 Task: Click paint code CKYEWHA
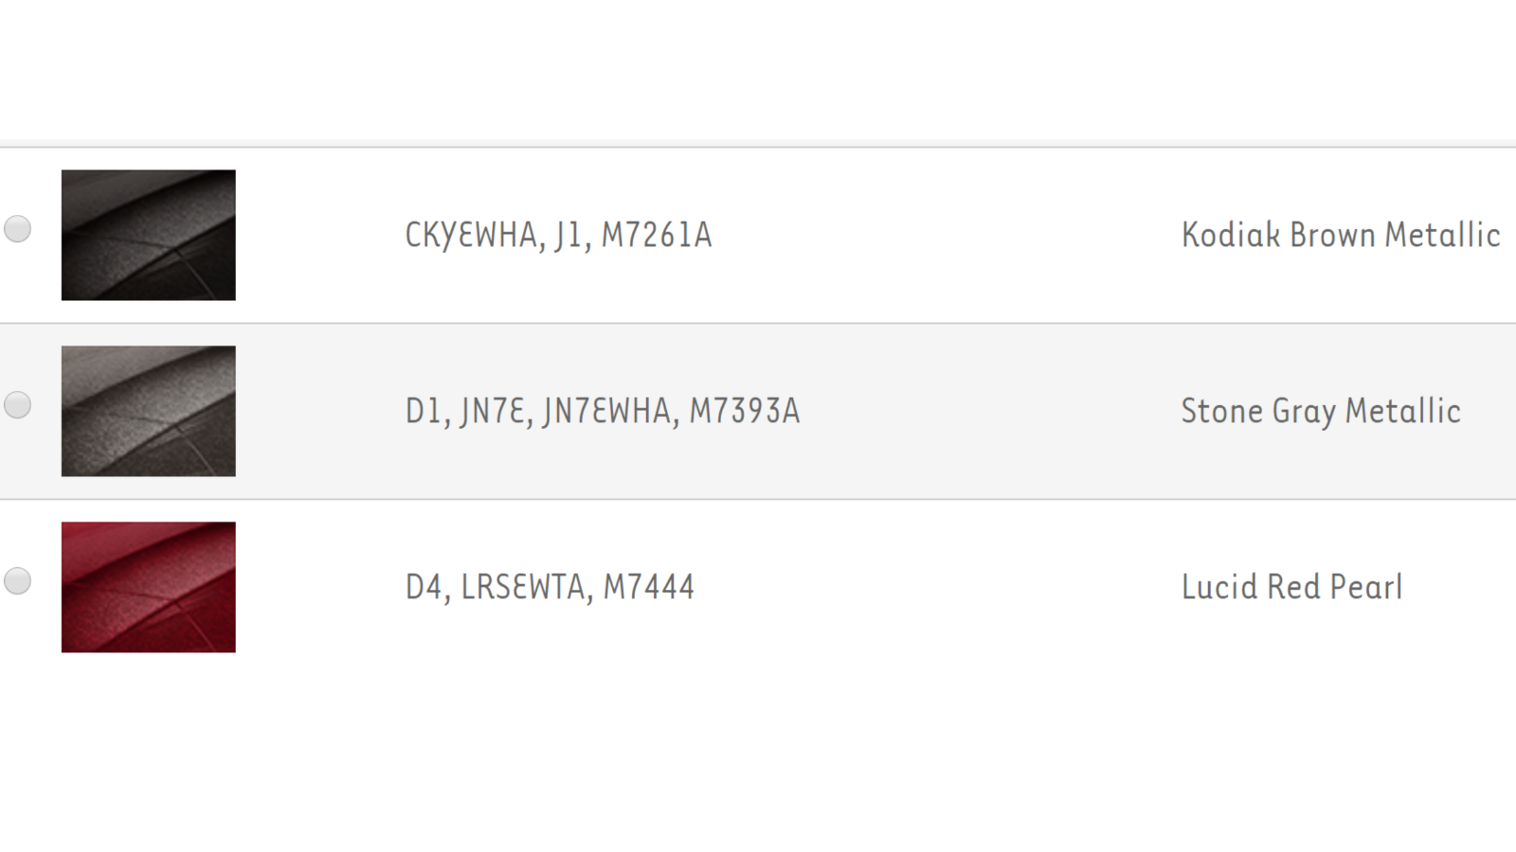(471, 235)
